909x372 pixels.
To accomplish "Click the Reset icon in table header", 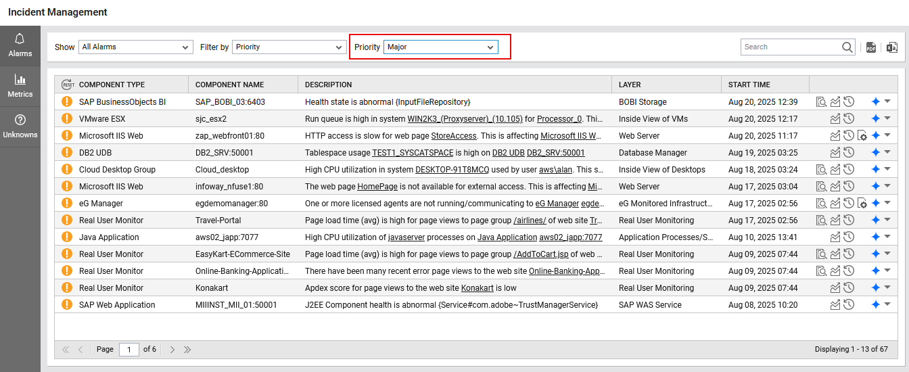I will (67, 85).
